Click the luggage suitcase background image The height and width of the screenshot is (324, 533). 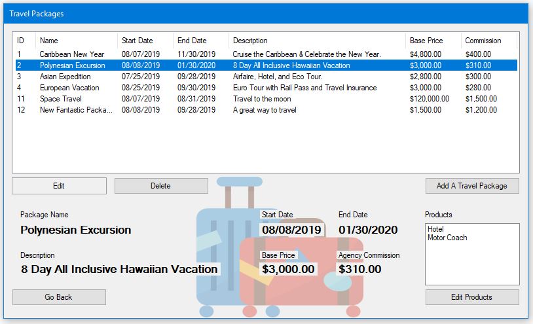pyautogui.click(x=223, y=288)
